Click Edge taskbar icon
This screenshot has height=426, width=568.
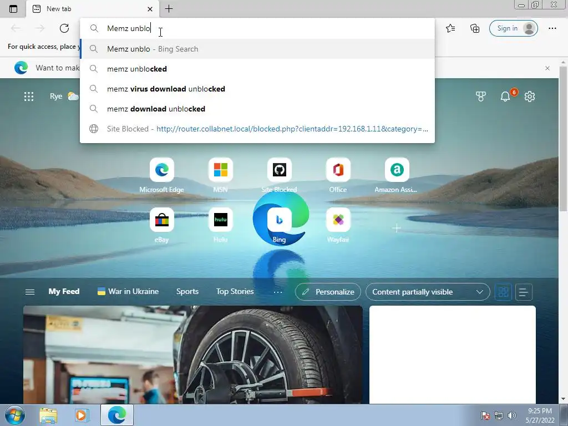pyautogui.click(x=117, y=415)
